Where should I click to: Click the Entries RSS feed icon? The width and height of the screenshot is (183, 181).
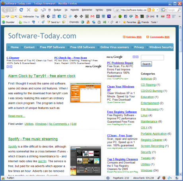coord(124,37)
